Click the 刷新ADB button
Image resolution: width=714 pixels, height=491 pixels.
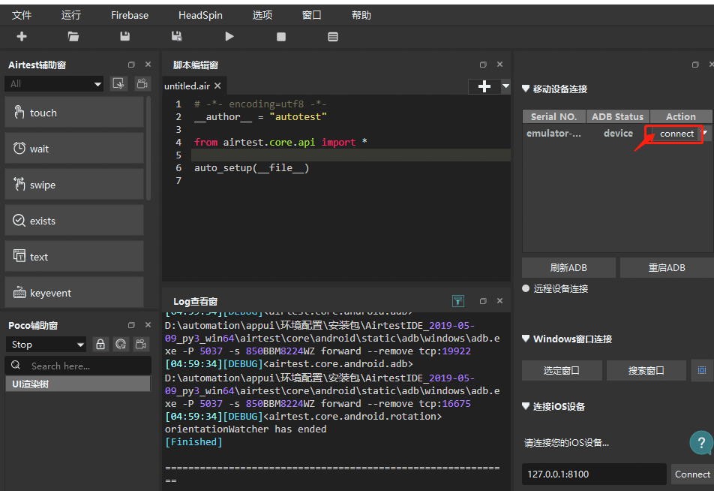[568, 268]
